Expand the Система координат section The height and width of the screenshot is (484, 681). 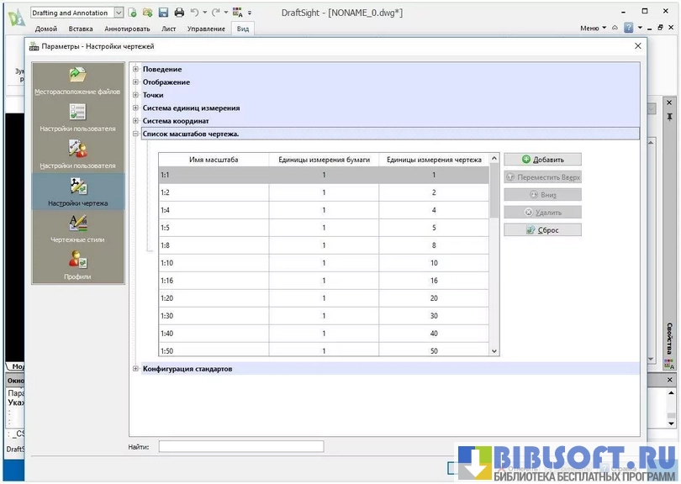tap(135, 121)
